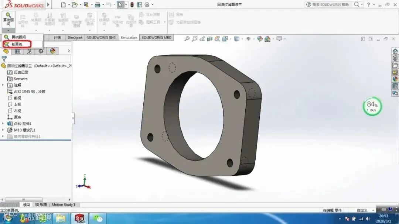
Task: Open the Custom Properties task pane icon
Action: click(x=395, y=86)
